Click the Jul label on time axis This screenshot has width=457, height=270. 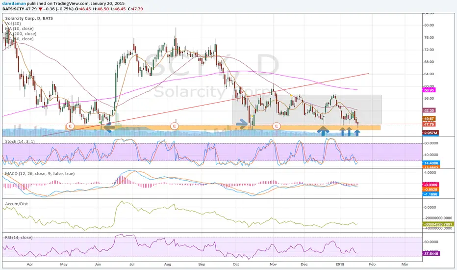pos(132,264)
